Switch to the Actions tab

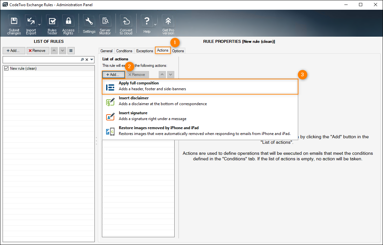pos(163,50)
